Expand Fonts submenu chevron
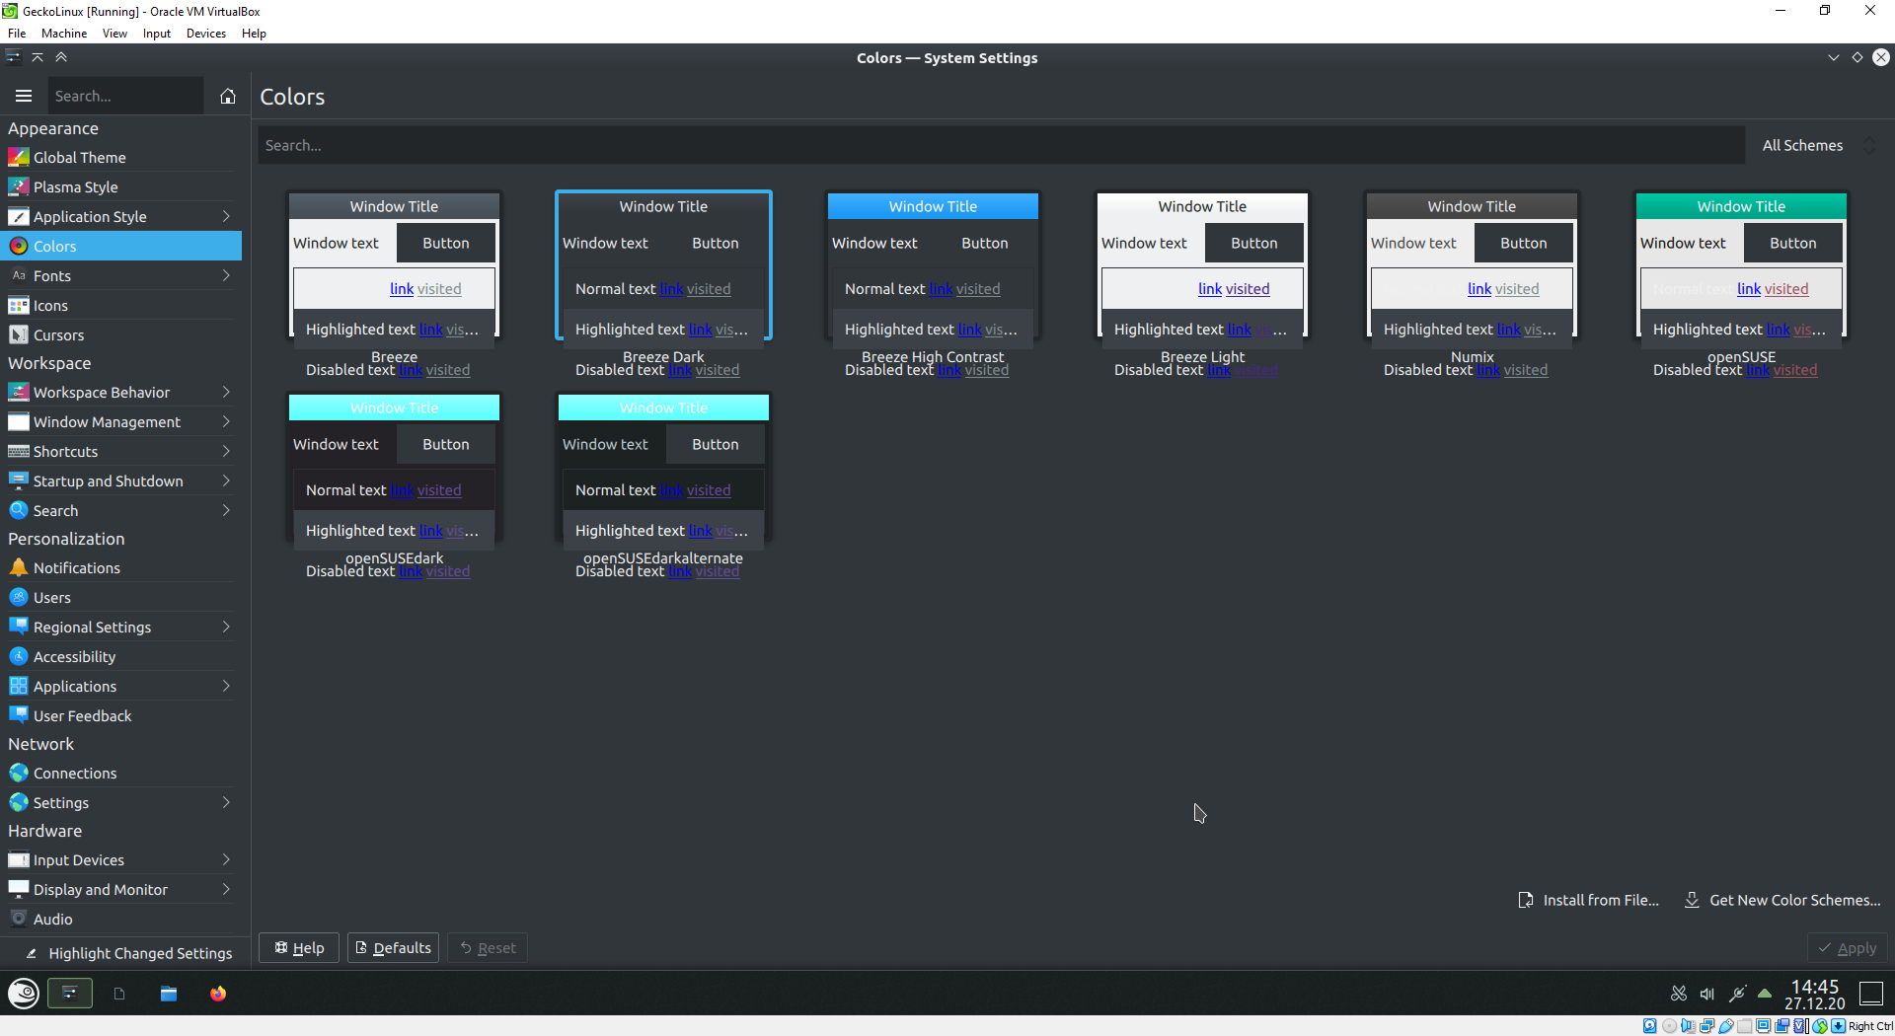The image size is (1895, 1036). [226, 276]
